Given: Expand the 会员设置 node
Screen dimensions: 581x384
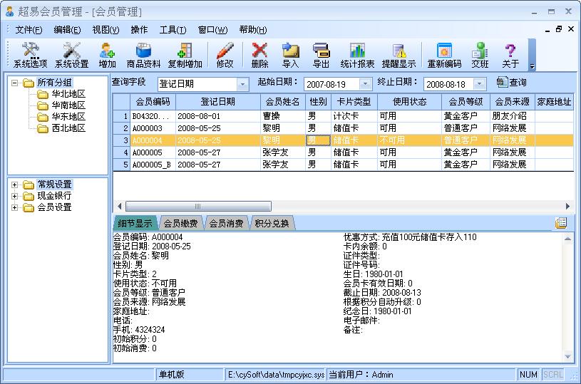Looking at the screenshot, I should point(14,208).
